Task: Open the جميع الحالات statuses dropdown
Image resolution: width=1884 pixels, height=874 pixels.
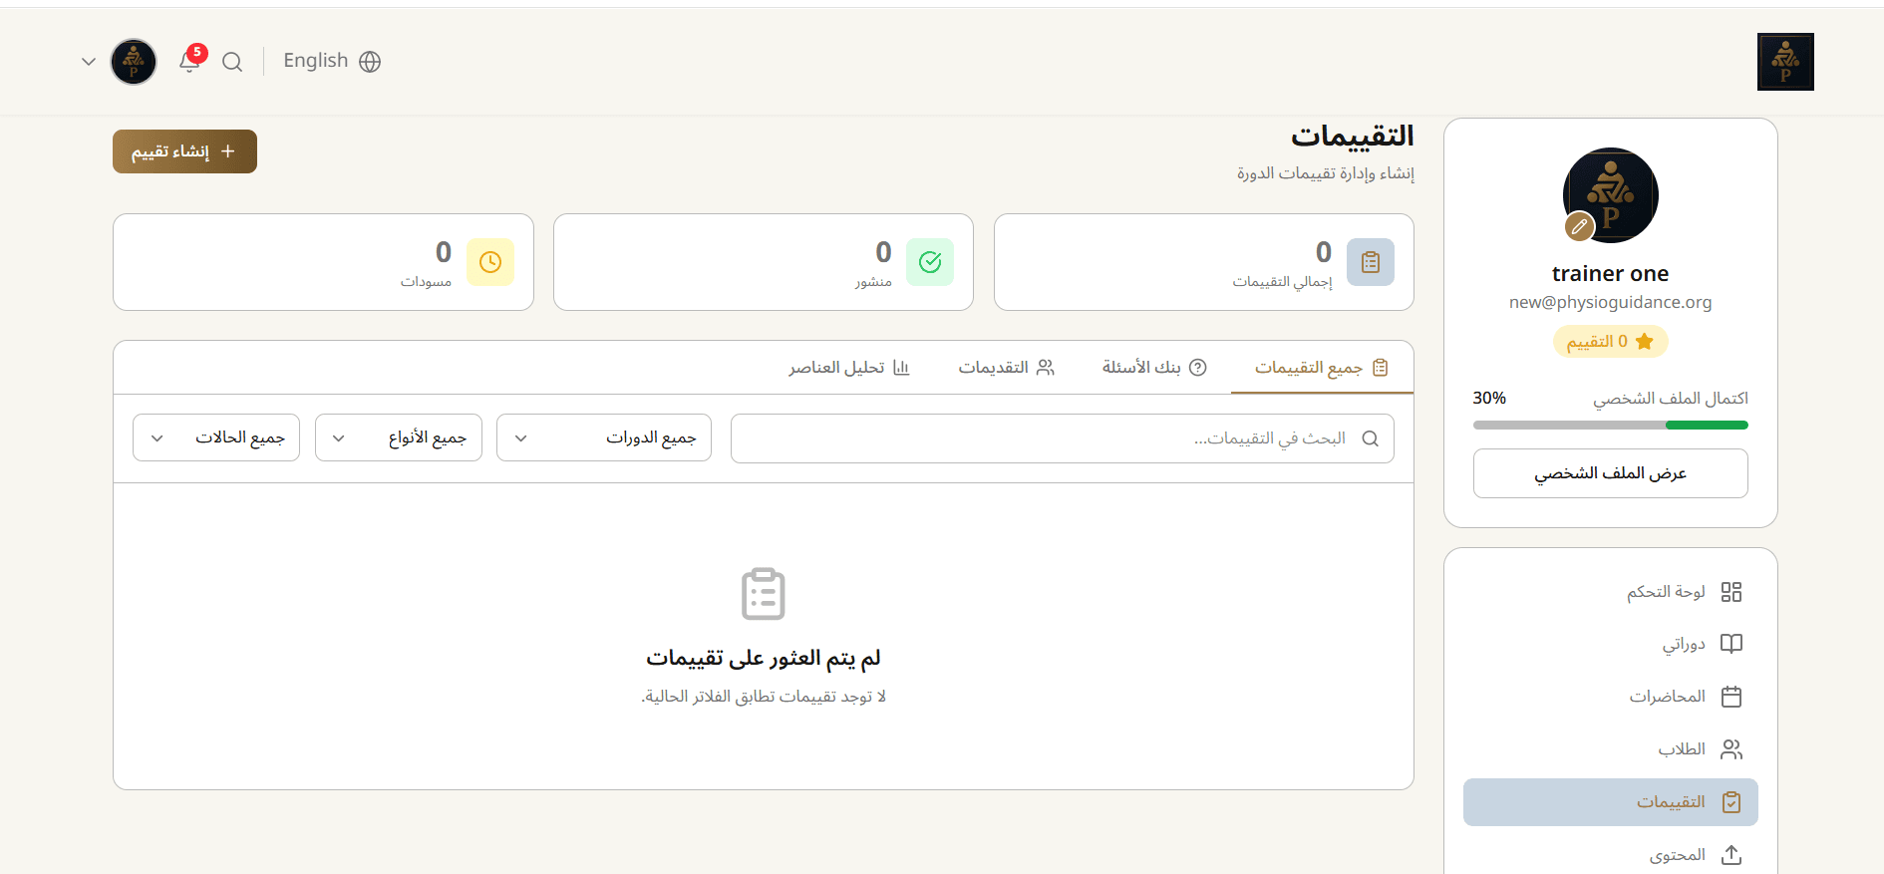Action: click(216, 437)
